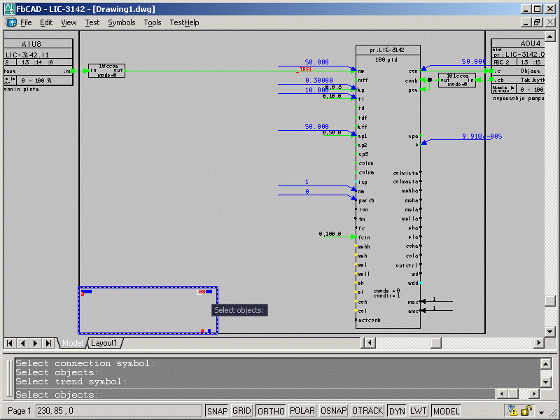Toggle LWT lineweight display button
The image size is (560, 420).
pyautogui.click(x=419, y=411)
